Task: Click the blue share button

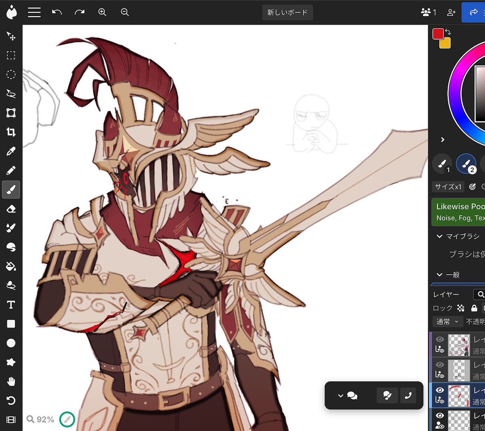Action: point(474,12)
